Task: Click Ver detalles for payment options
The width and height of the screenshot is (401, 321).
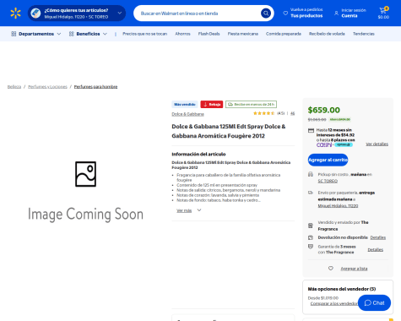Action: [377, 144]
